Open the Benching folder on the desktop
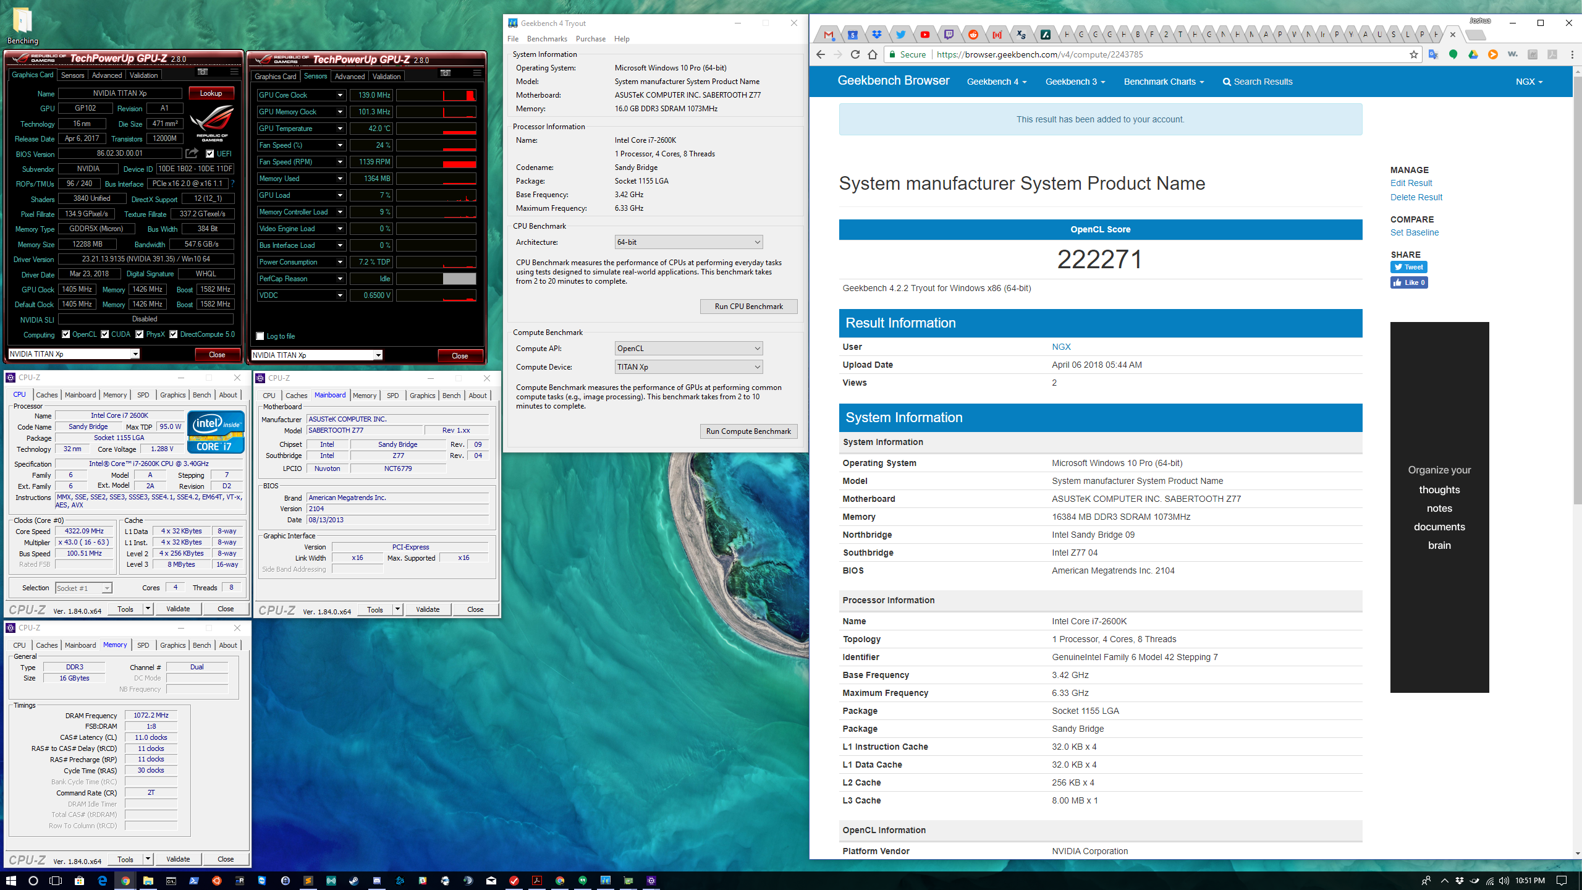 click(x=22, y=25)
